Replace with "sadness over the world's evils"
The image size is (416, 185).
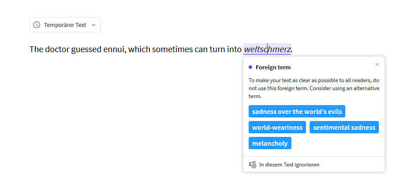[x=297, y=111]
